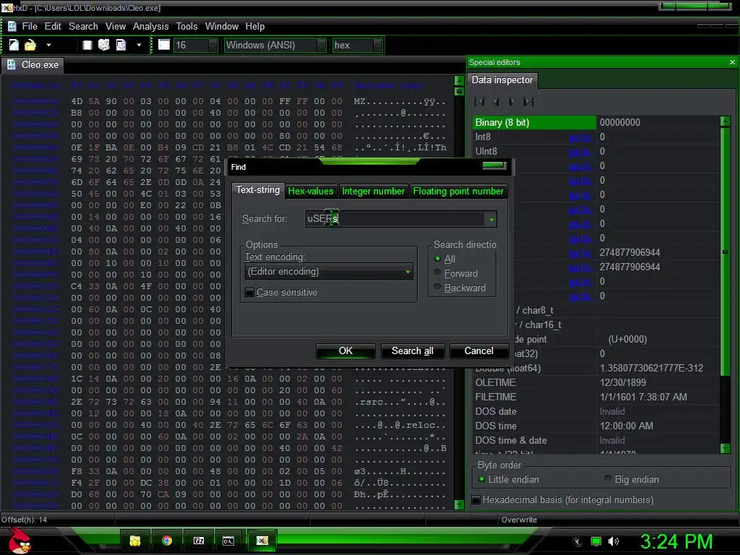Image resolution: width=740 pixels, height=555 pixels.
Task: Click the go to link for Int8
Action: pyautogui.click(x=580, y=137)
